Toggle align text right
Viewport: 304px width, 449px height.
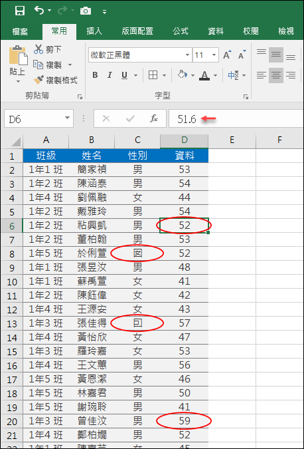[x=291, y=75]
